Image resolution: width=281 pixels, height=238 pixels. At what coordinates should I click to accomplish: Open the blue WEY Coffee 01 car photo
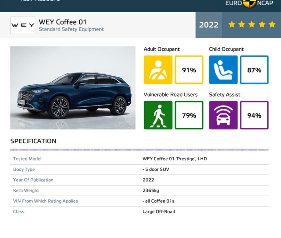[x=73, y=88]
